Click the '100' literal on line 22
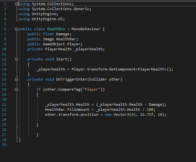Screen dimensions: 196x162 (150, 109)
